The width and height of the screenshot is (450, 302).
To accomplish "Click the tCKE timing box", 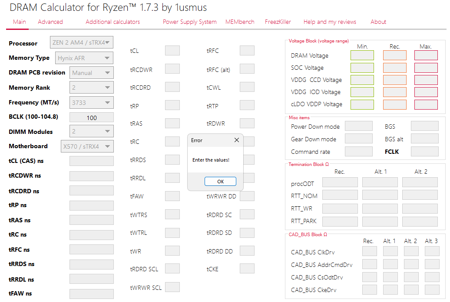I will [x=247, y=269].
